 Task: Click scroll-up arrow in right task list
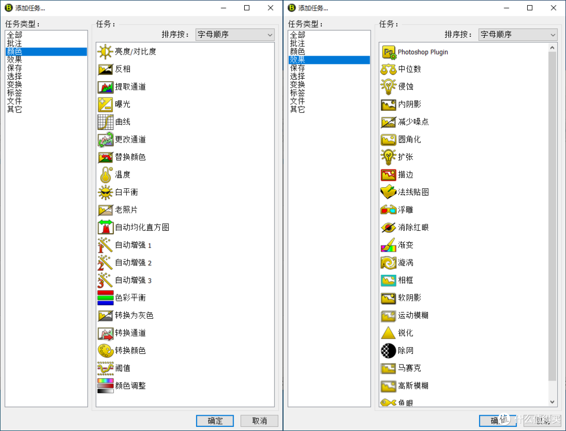point(552,47)
